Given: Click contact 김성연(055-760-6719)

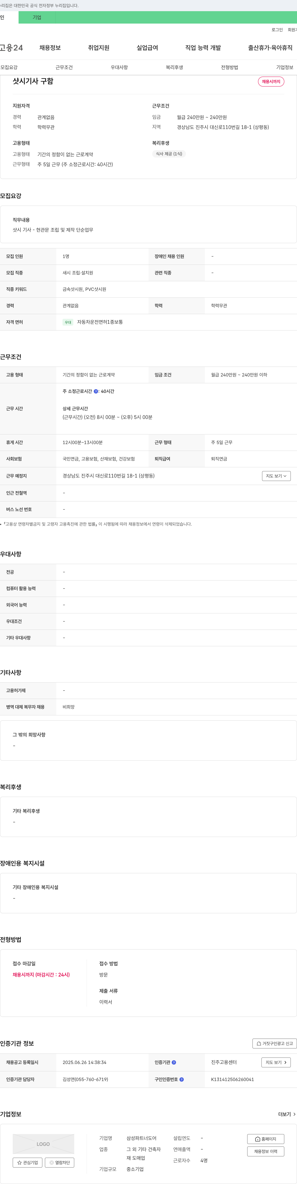Looking at the screenshot, I should (x=85, y=1079).
